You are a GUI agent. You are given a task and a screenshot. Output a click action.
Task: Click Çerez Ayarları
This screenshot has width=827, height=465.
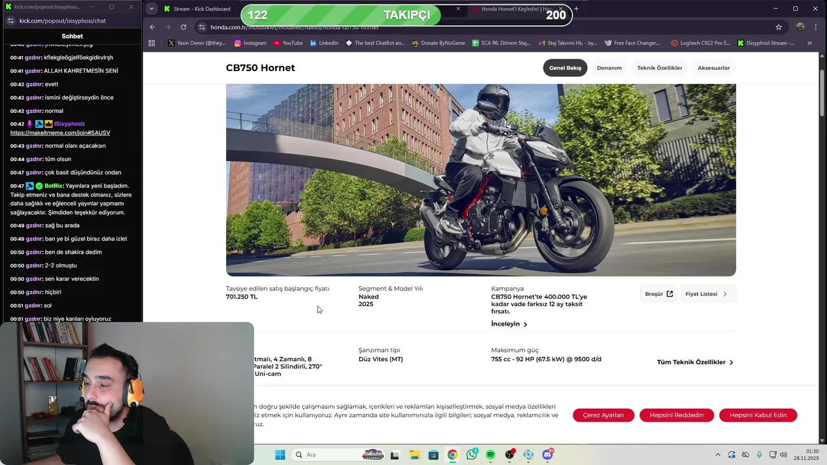(x=603, y=415)
